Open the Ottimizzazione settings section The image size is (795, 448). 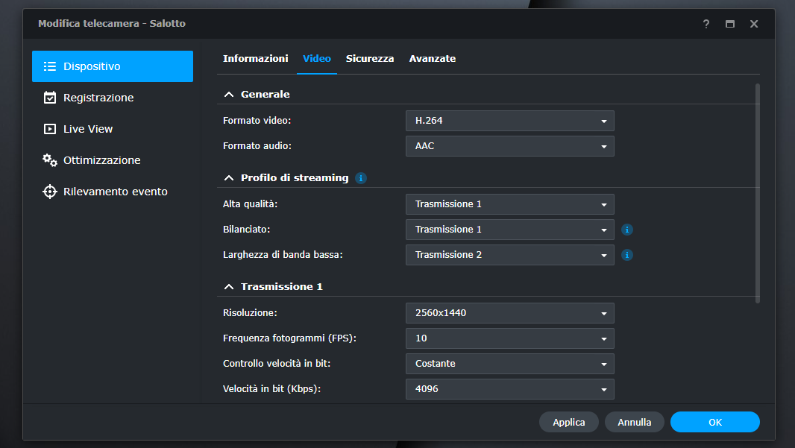tap(112, 161)
